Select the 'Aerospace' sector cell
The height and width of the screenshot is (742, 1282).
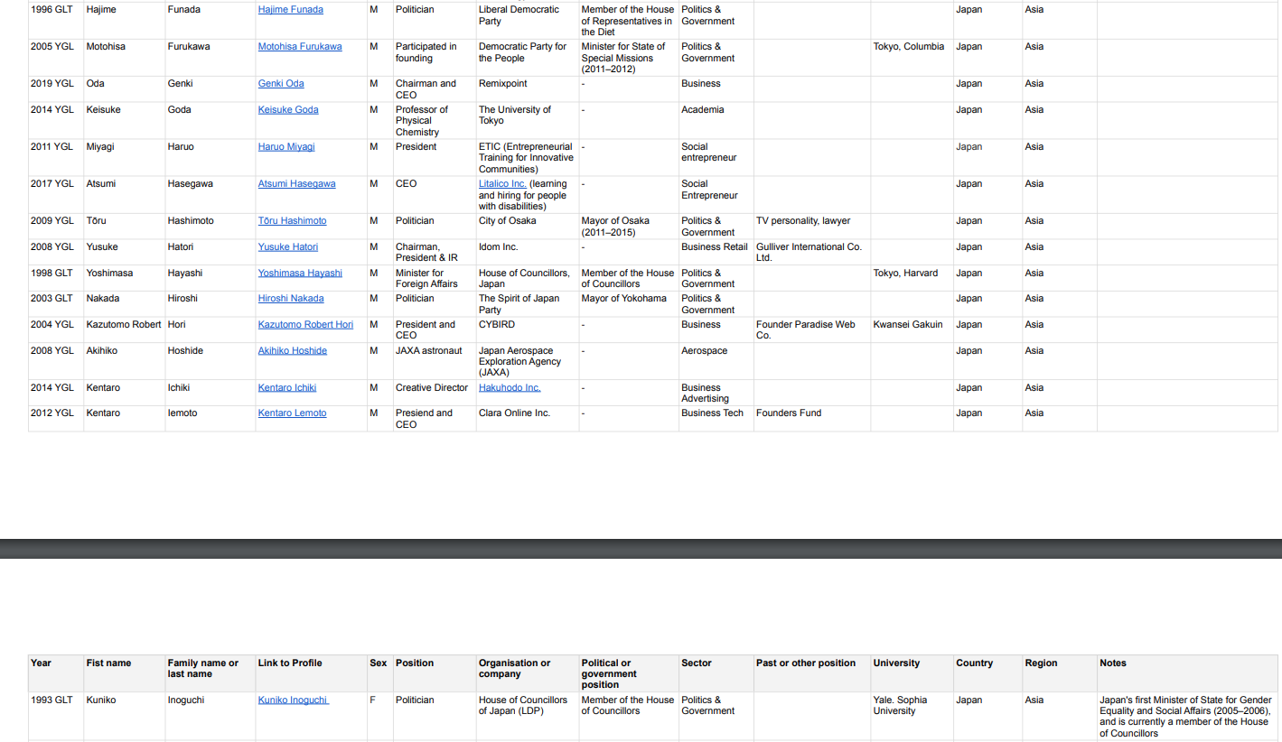click(716, 361)
